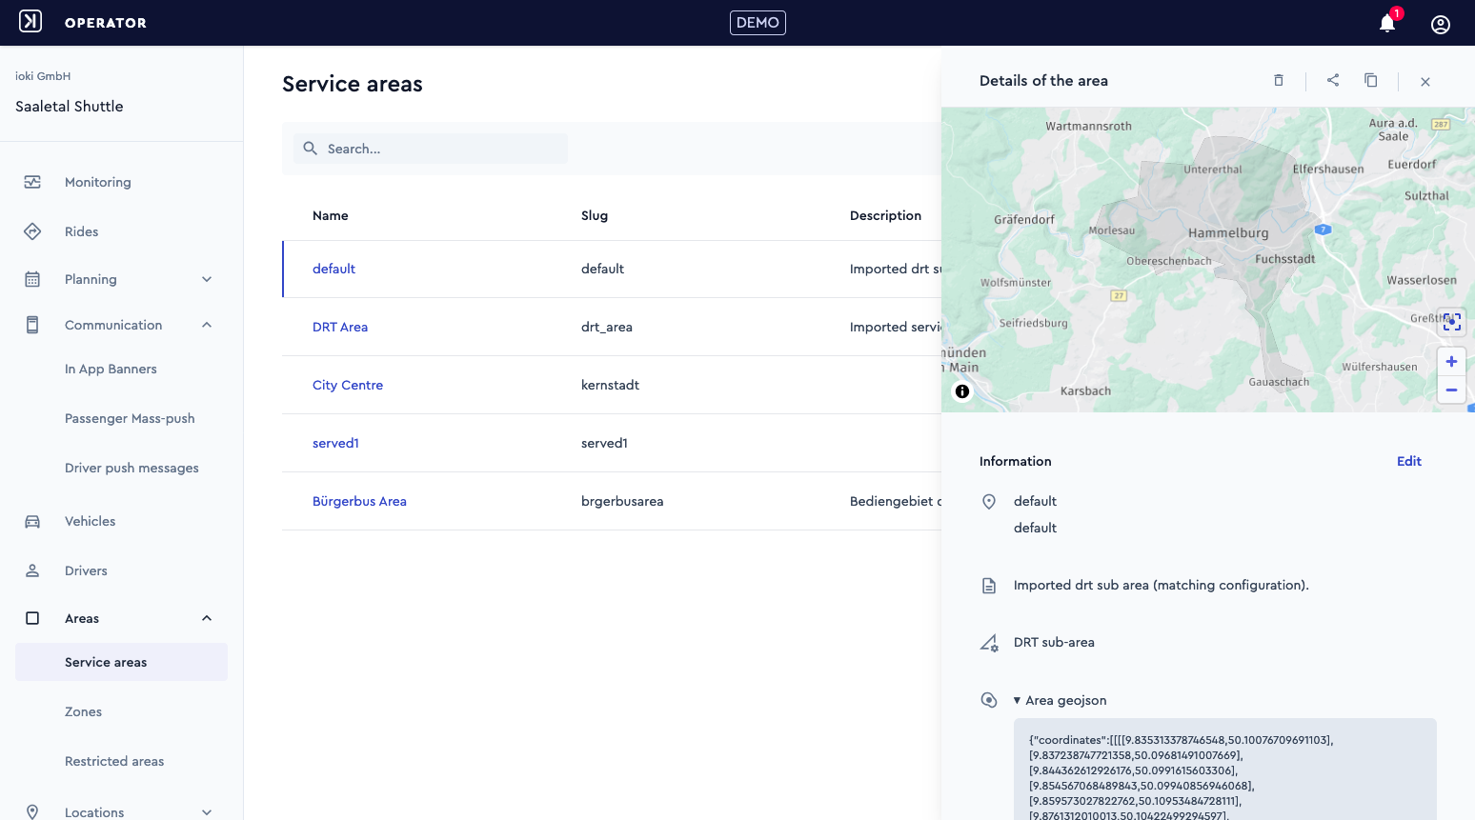Expand the Locations menu chevron
The width and height of the screenshot is (1475, 820).
[207, 812]
